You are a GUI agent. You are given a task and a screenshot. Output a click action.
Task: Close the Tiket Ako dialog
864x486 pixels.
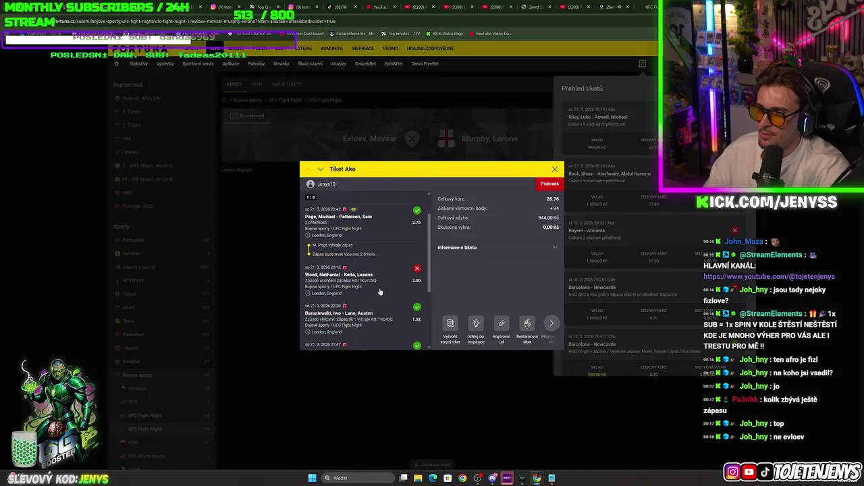point(555,169)
